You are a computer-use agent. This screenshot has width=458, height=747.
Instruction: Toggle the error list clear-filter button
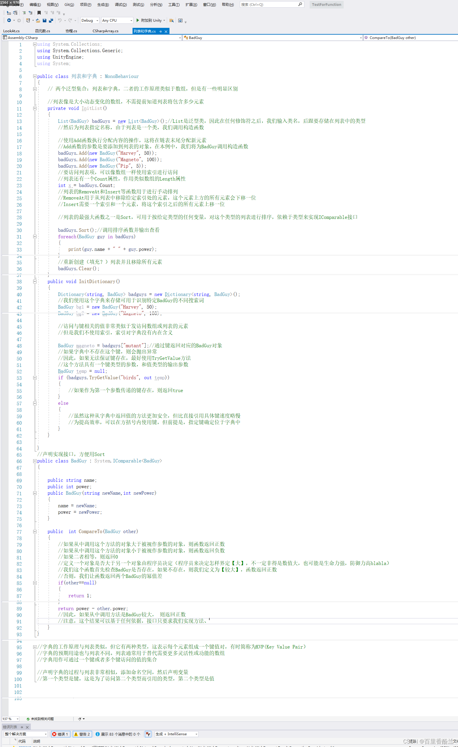(148, 734)
